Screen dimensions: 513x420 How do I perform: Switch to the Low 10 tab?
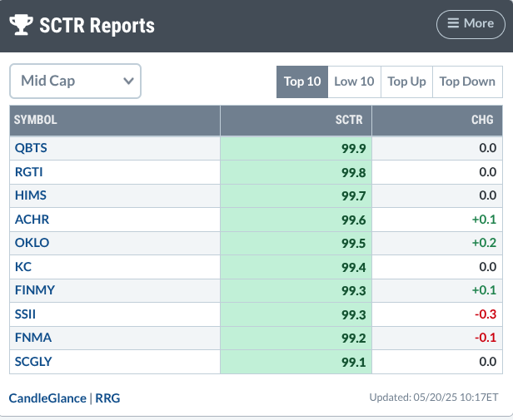pyautogui.click(x=354, y=82)
